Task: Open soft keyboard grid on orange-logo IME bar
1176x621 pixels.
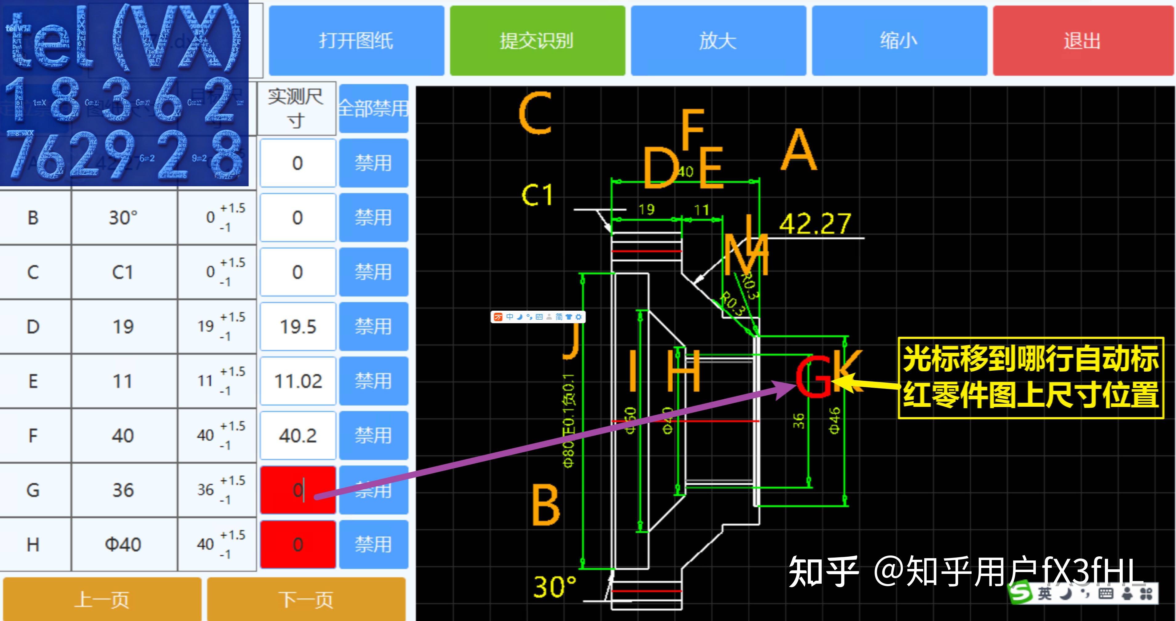Action: point(539,317)
